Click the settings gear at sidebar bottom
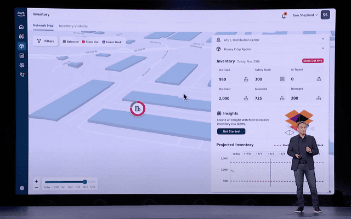Screen dimensions: 351x219 (x=22, y=188)
